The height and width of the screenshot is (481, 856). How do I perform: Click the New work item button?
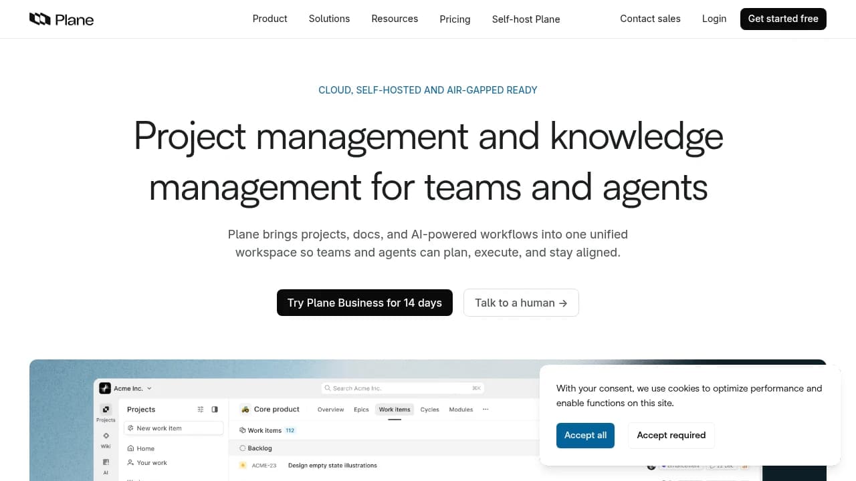(x=174, y=428)
